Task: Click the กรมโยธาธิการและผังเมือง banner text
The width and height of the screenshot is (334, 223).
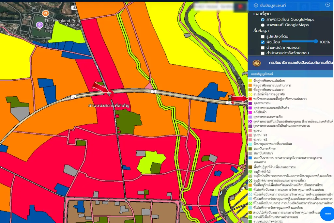Action: pyautogui.click(x=300, y=62)
